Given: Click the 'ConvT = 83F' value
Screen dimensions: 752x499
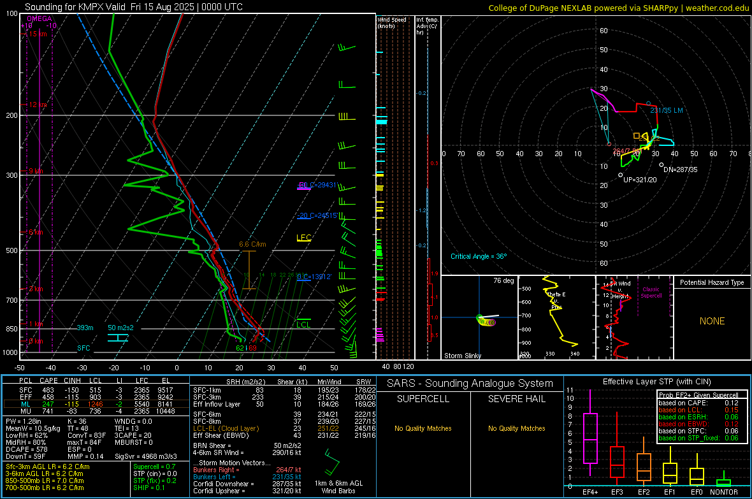Looking at the screenshot, I should (86, 435).
